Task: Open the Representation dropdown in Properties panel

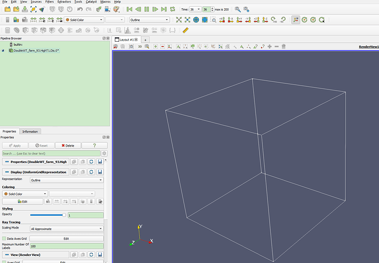Action: 66,180
